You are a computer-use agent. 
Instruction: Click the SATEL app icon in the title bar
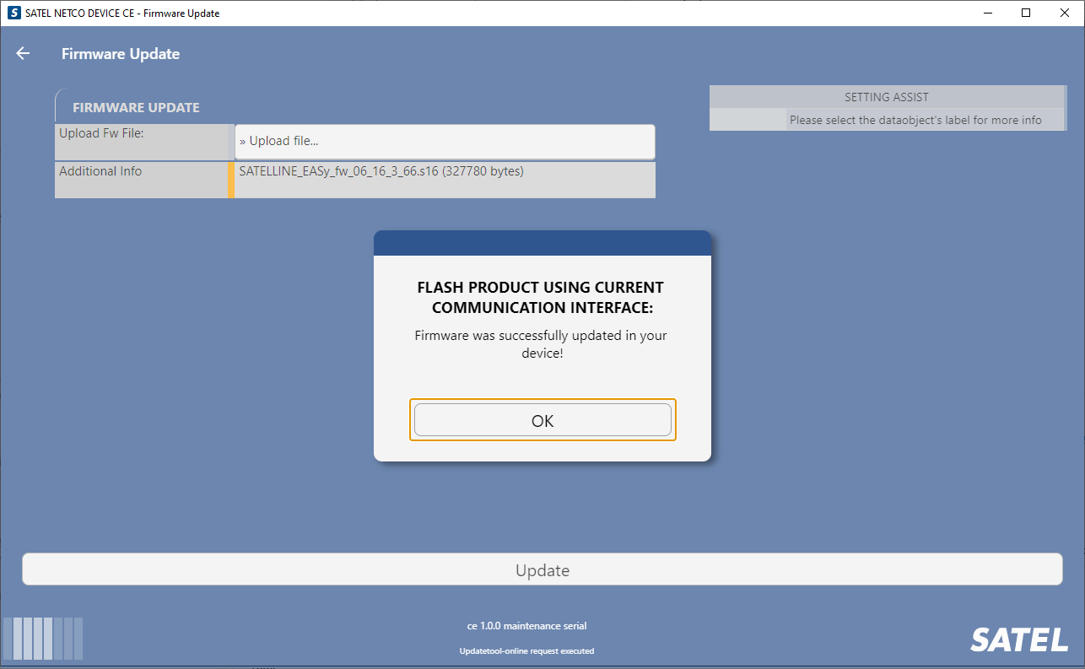click(13, 13)
